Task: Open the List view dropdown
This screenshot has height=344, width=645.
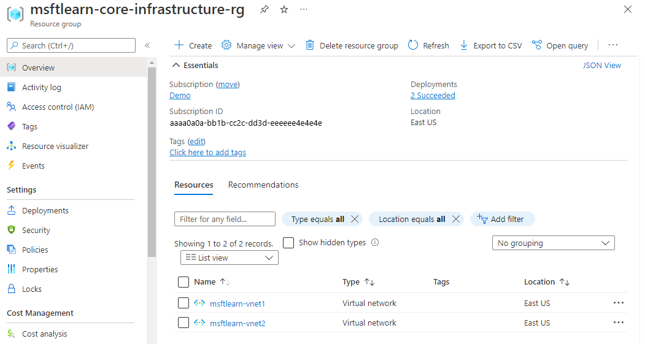Action: tap(229, 258)
